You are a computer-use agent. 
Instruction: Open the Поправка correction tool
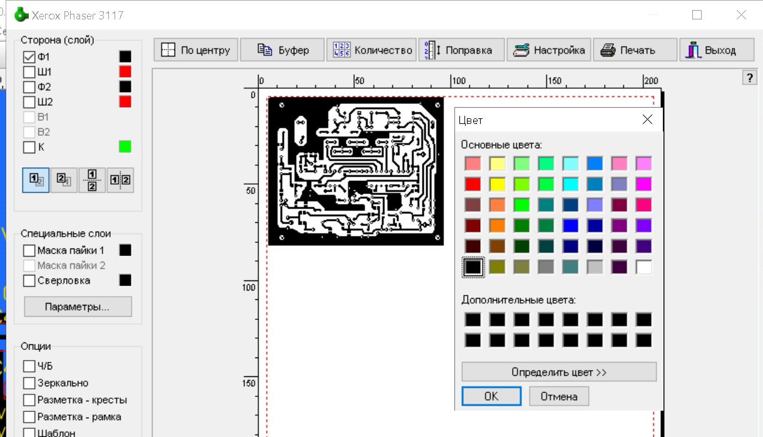(x=461, y=50)
